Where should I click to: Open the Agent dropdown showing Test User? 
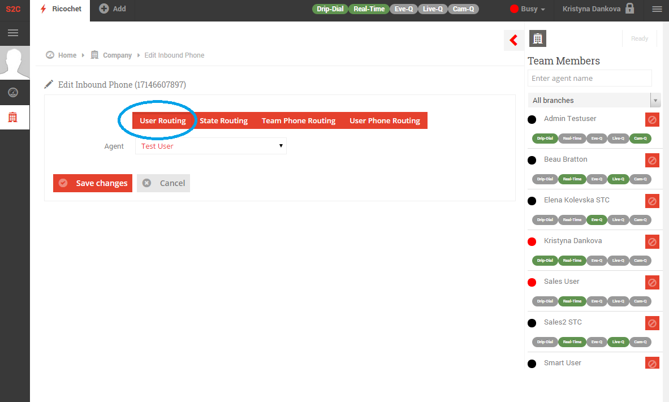click(211, 146)
